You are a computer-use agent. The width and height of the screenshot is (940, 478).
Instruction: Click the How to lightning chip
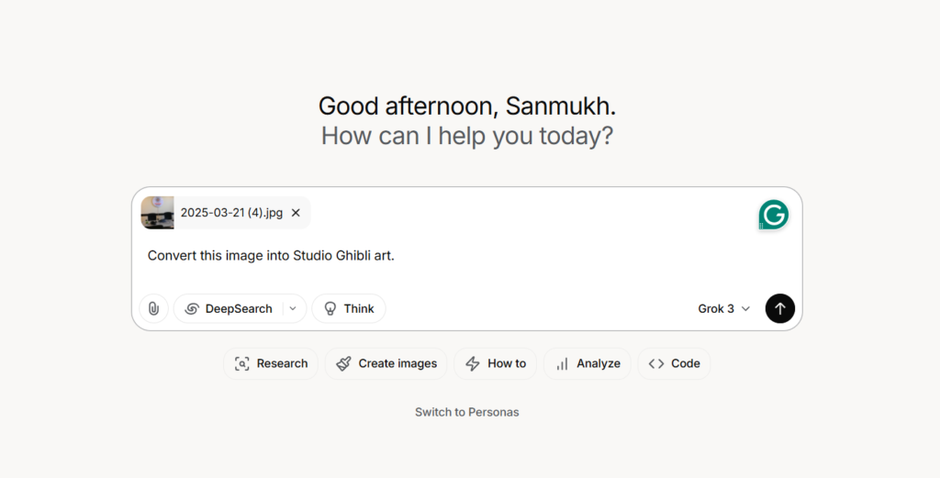click(496, 363)
